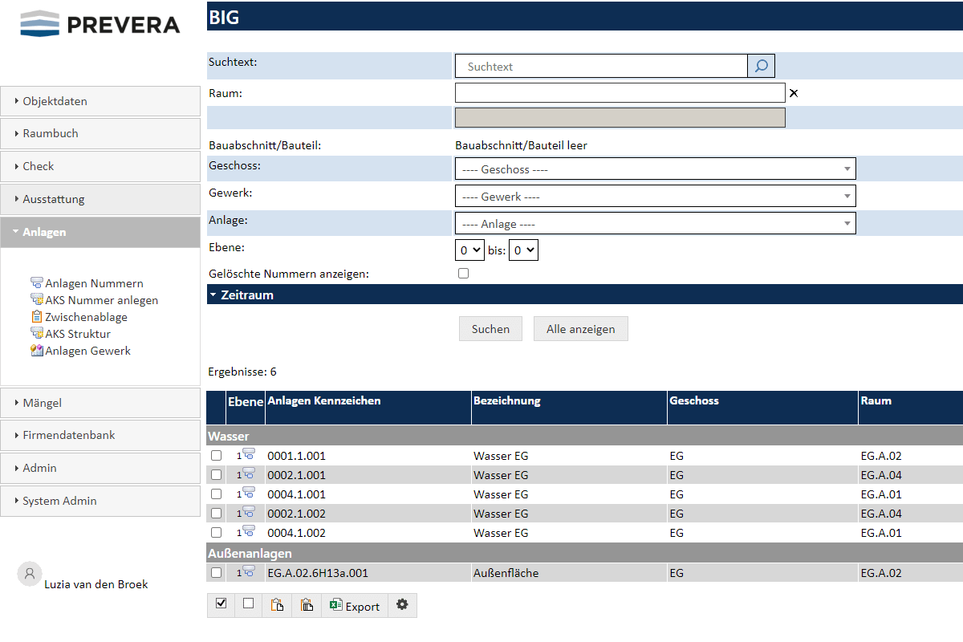This screenshot has width=963, height=642.
Task: Click the magnifier search icon beside Suchtext
Action: click(761, 66)
